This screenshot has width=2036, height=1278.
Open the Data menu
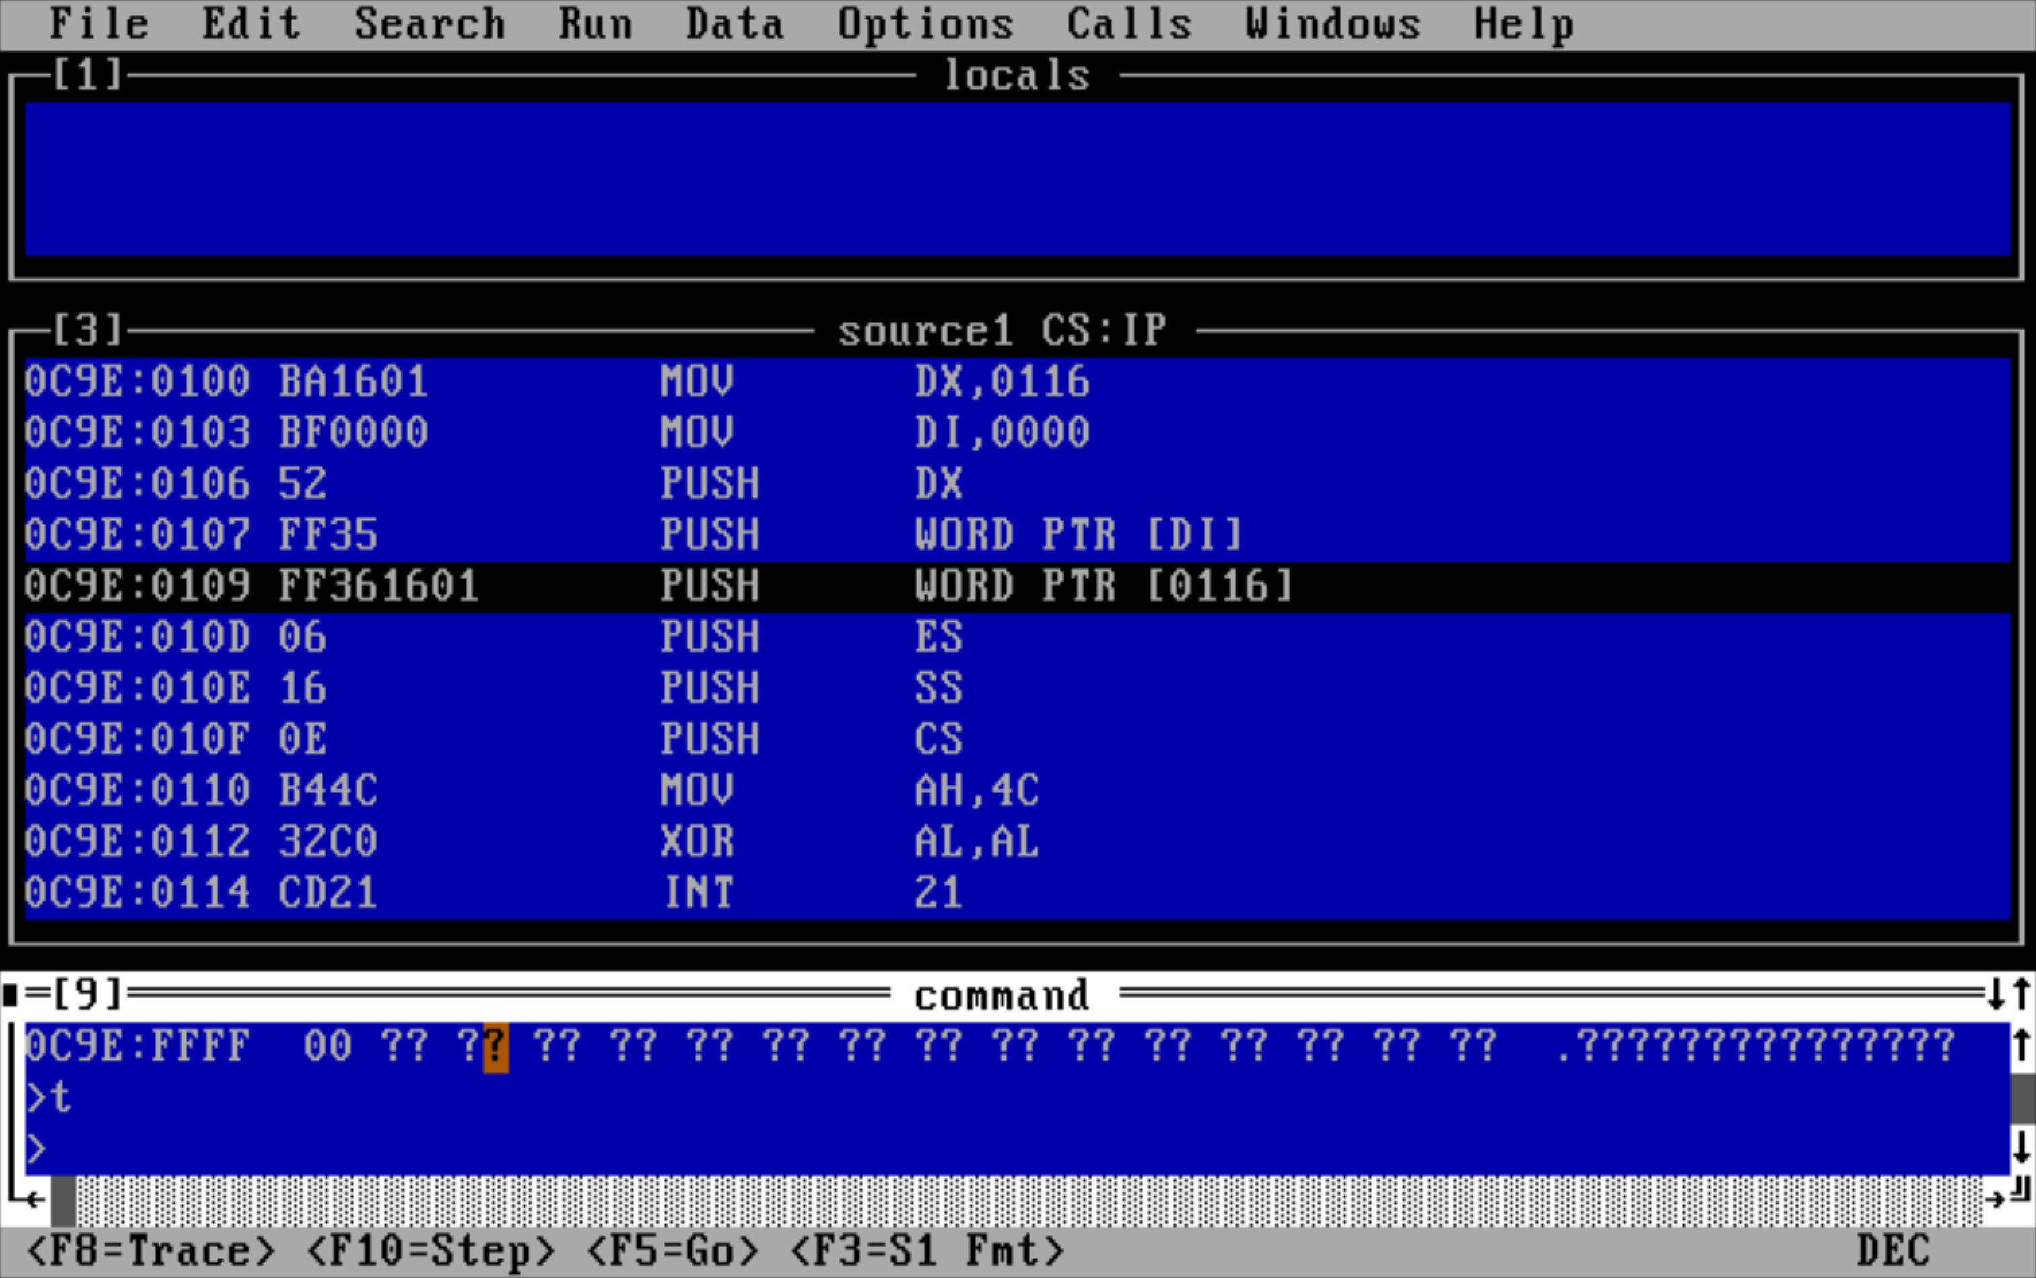point(735,24)
